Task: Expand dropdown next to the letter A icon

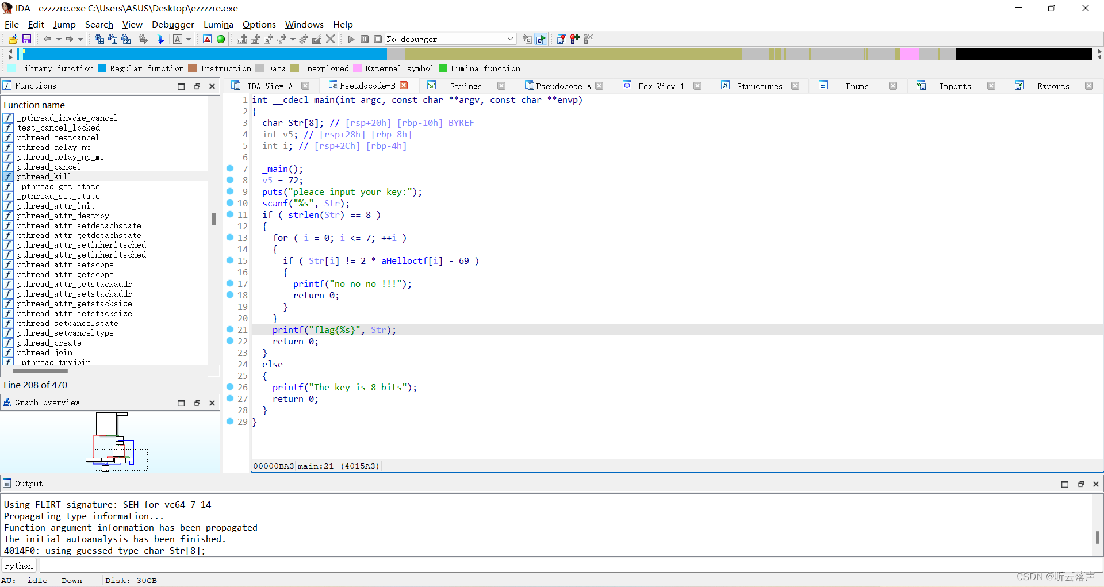Action: point(189,39)
